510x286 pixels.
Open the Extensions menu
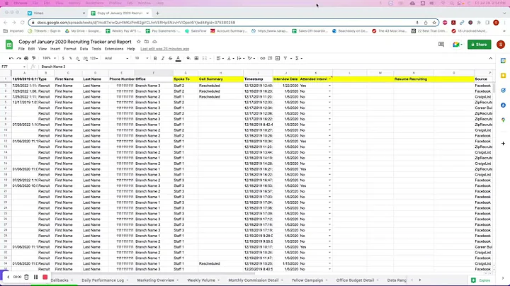[114, 49]
